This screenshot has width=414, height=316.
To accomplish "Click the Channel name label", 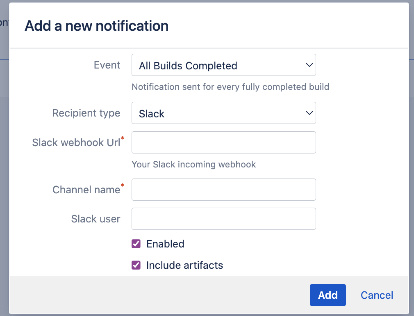I will (x=86, y=190).
